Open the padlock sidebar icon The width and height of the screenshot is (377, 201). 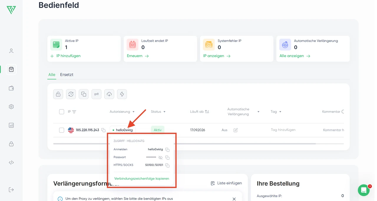click(11, 144)
